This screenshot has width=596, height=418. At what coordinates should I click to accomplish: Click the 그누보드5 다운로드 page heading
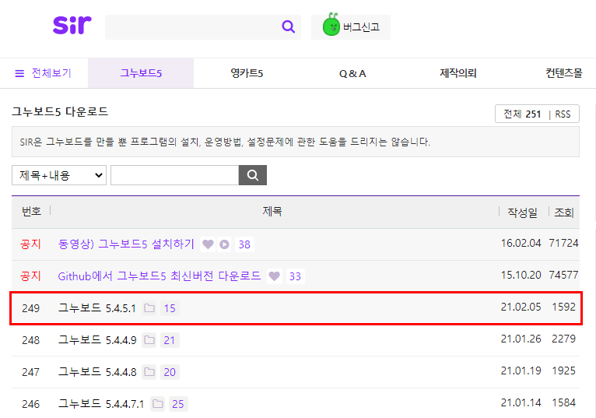60,112
